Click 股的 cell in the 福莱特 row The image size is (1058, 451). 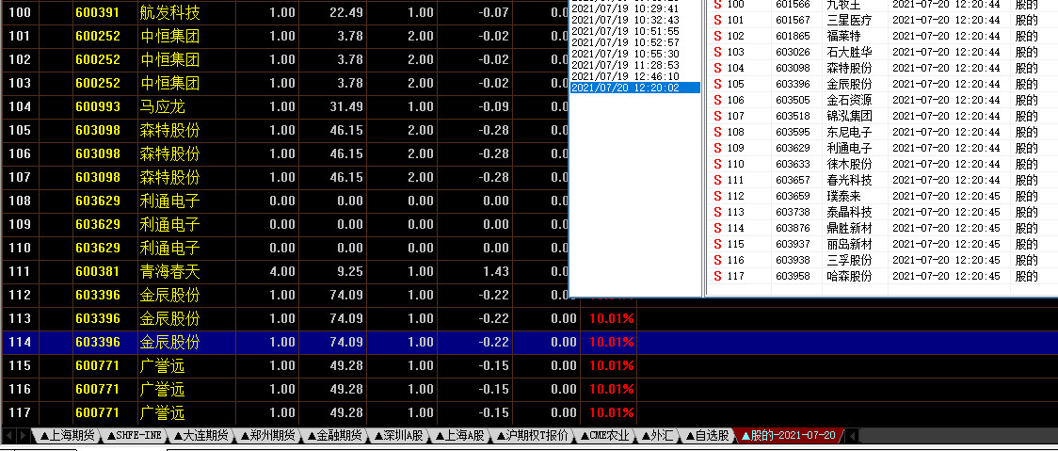pos(1026,37)
